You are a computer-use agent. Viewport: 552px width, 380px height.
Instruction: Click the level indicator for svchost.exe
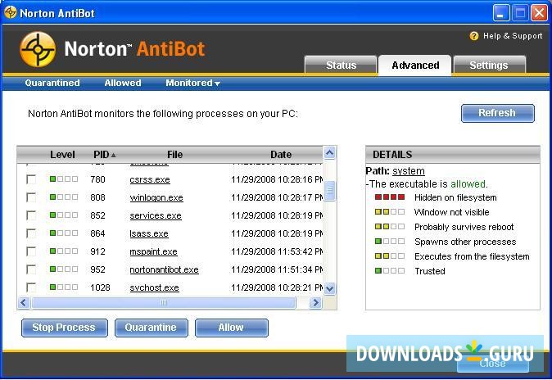64,287
